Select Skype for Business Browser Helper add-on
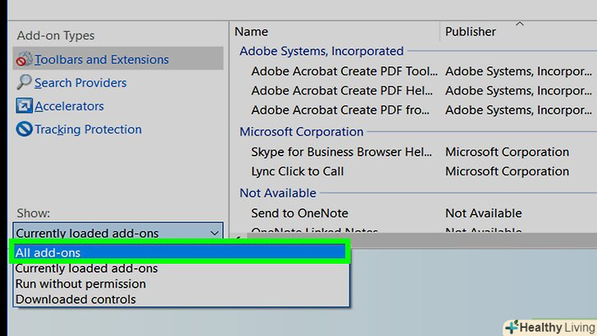This screenshot has height=336, width=597. 343,152
